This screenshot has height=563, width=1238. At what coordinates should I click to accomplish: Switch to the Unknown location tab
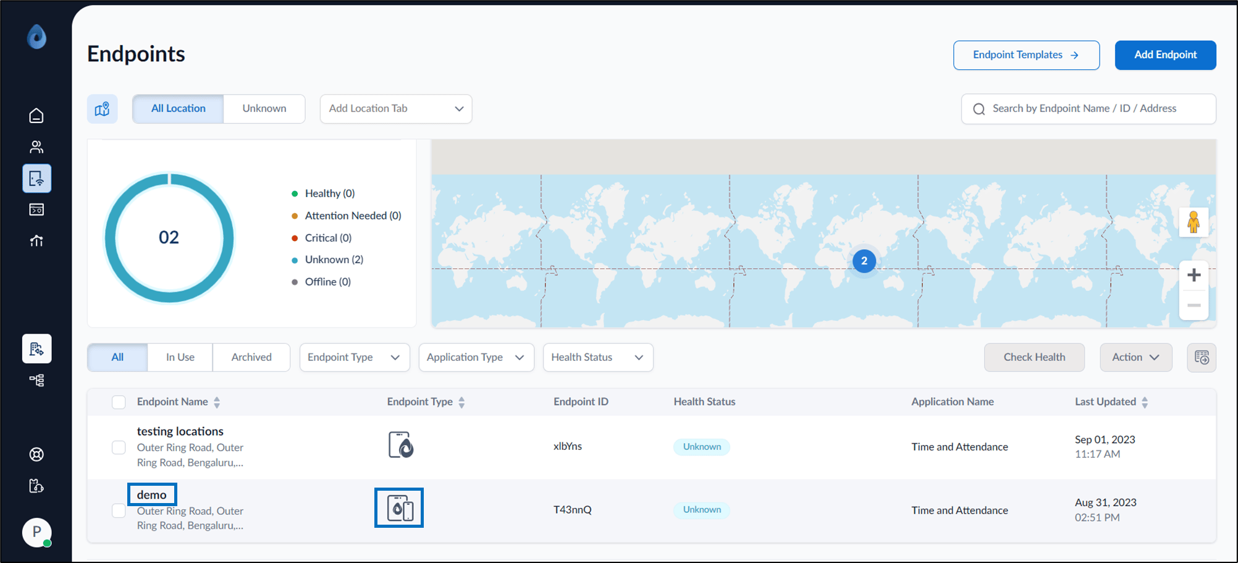(x=264, y=109)
